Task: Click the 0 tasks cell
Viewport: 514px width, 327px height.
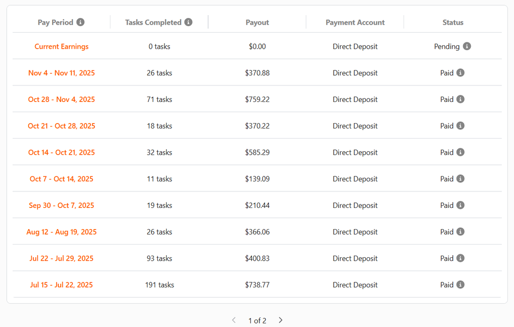Action: (x=159, y=47)
